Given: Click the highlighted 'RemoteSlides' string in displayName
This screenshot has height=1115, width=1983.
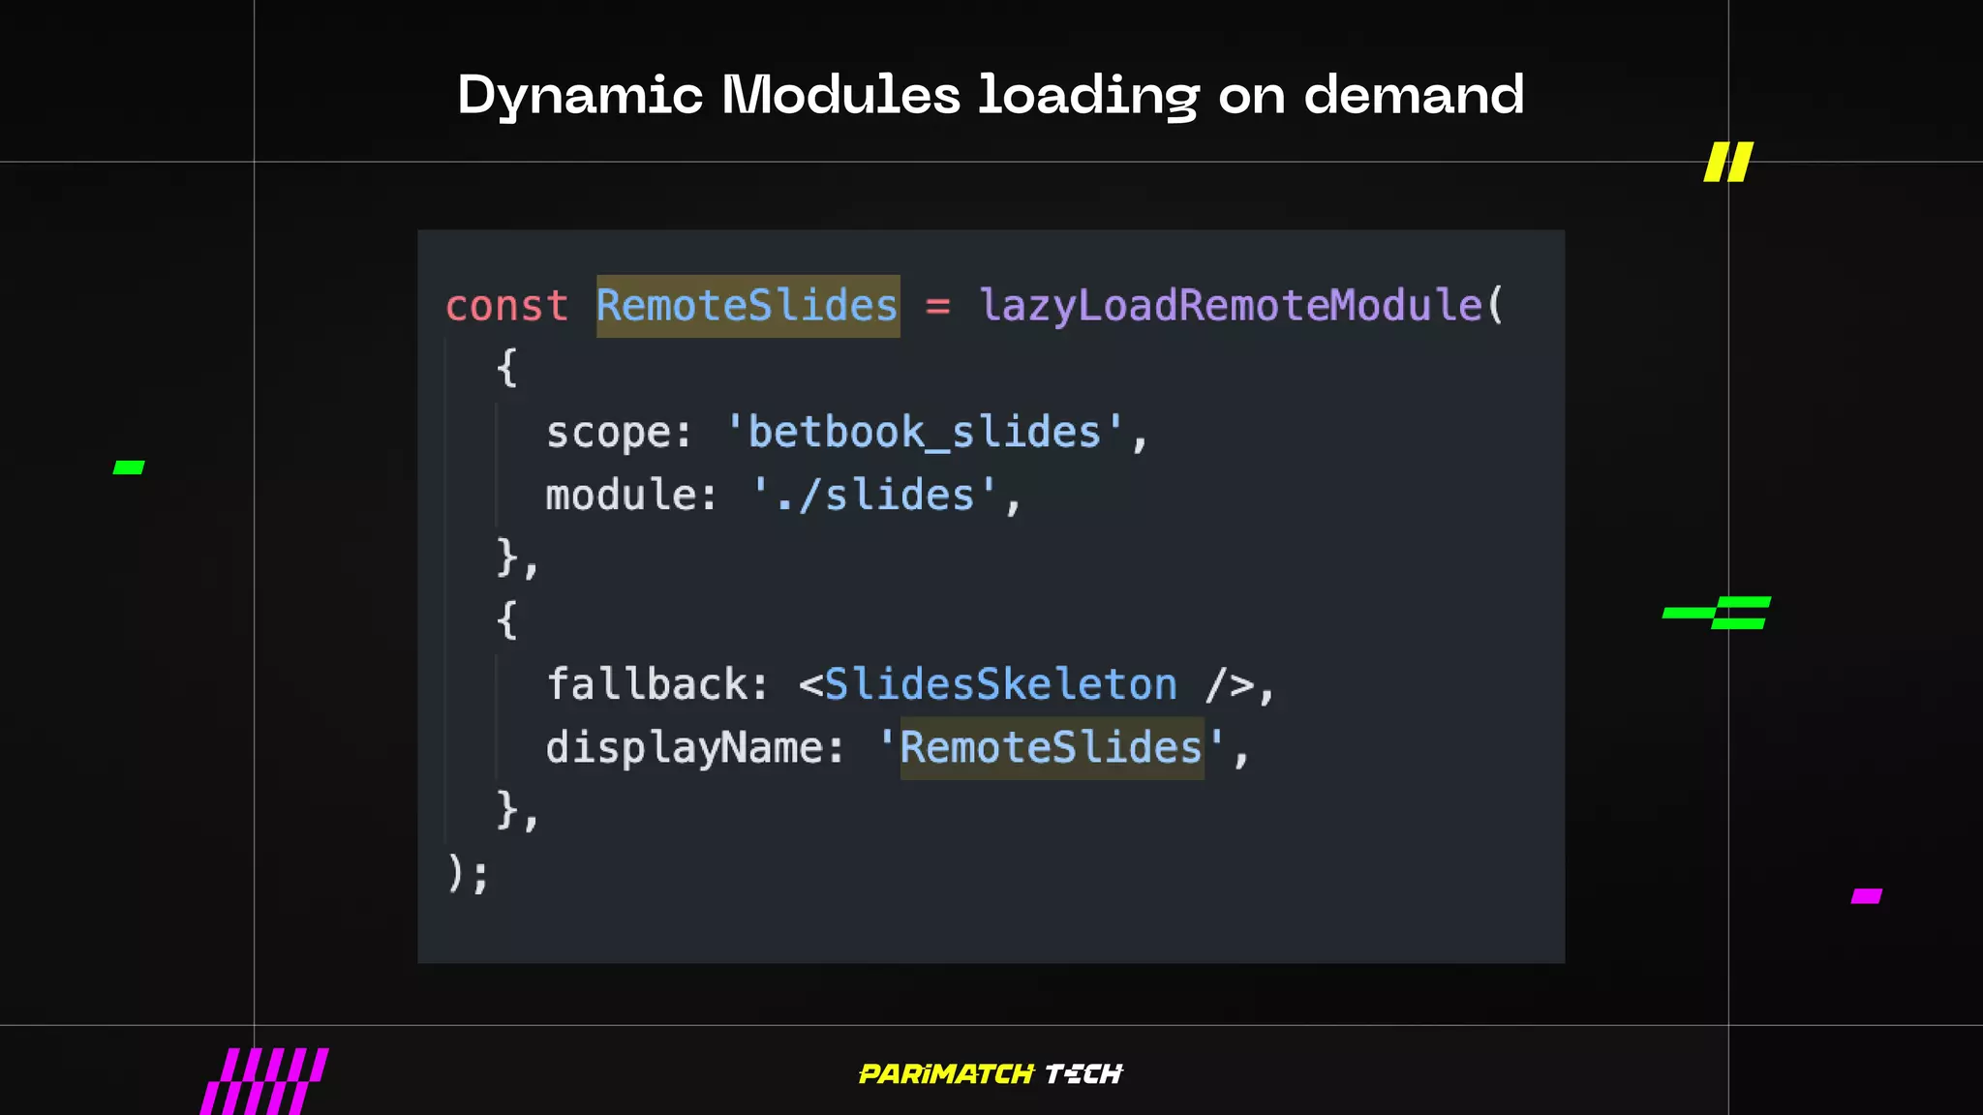Looking at the screenshot, I should click(x=1052, y=748).
